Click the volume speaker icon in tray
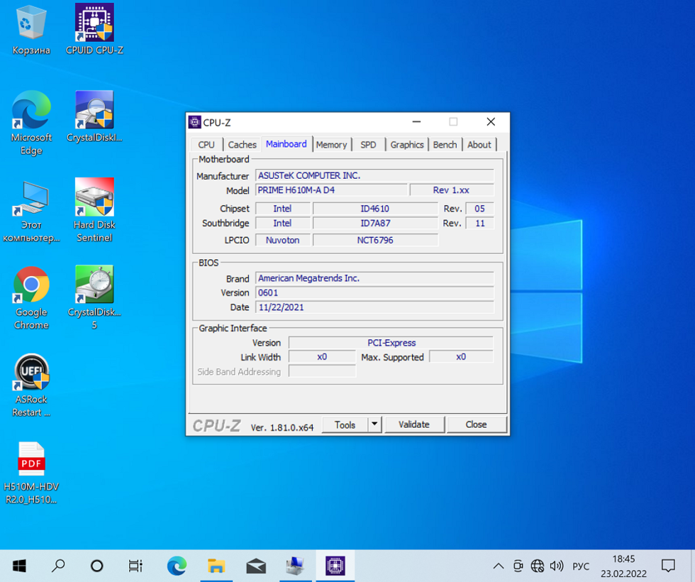 pyautogui.click(x=557, y=566)
